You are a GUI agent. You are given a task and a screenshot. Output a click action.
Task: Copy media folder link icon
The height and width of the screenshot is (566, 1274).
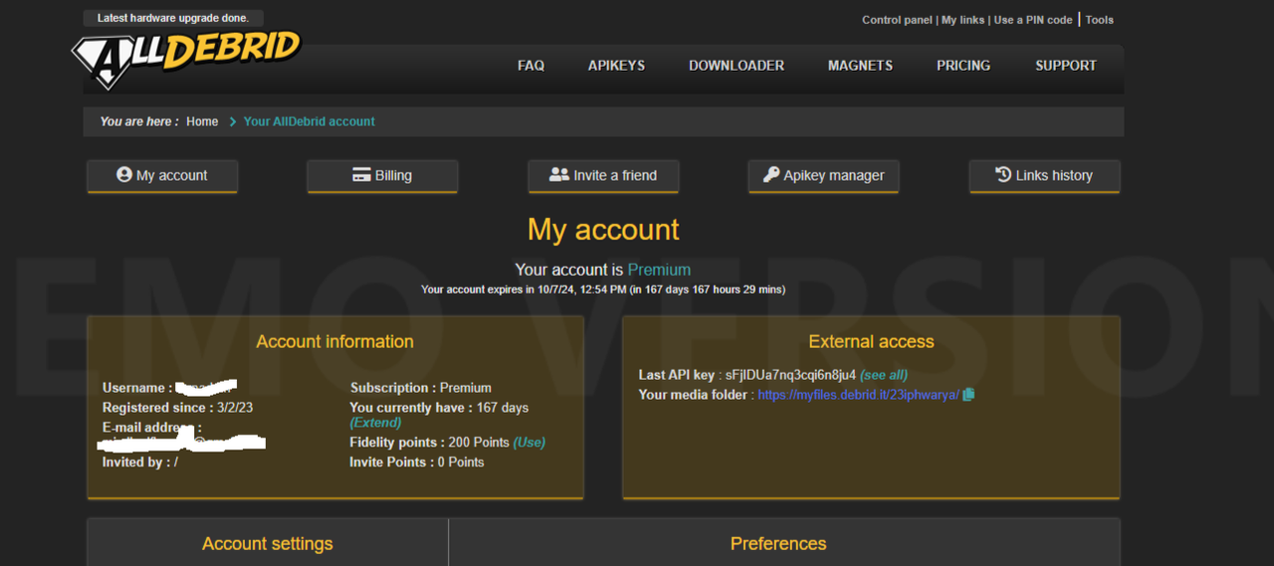point(968,395)
